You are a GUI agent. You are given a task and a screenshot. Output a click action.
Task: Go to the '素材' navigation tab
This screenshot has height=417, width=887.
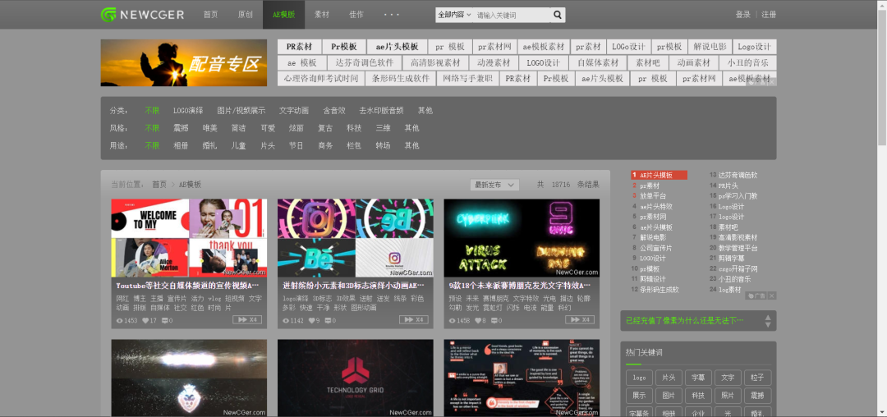click(322, 15)
